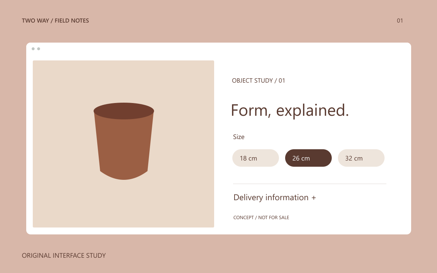This screenshot has height=273, width=437.
Task: Expand the Delivery information section
Action: [x=275, y=197]
